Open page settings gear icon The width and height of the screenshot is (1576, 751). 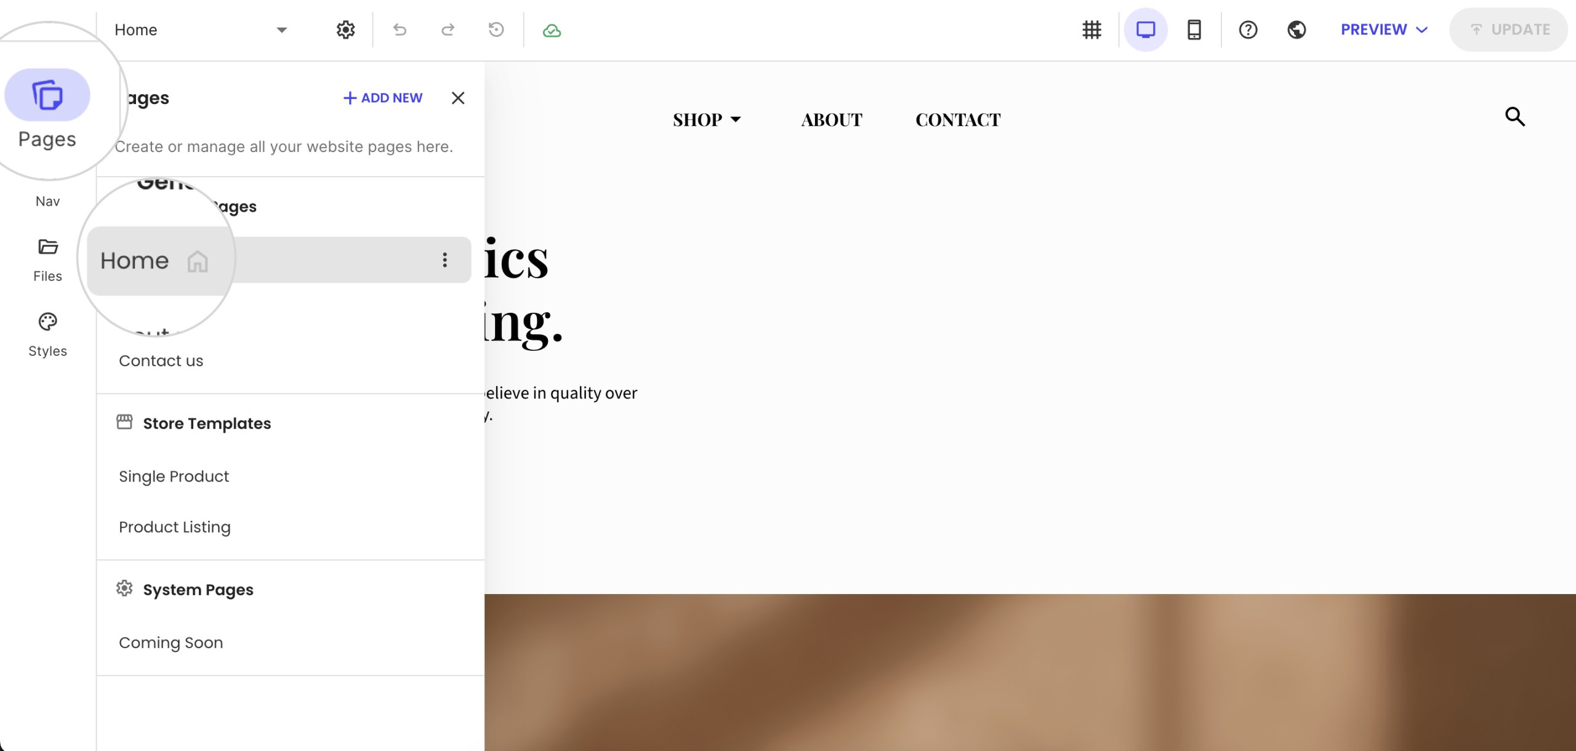pos(345,30)
